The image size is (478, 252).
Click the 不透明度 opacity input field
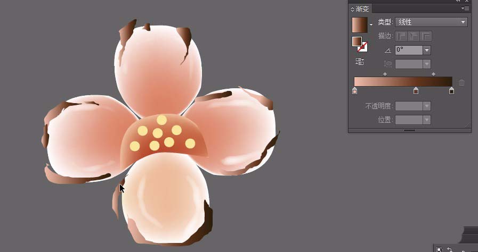tap(409, 106)
